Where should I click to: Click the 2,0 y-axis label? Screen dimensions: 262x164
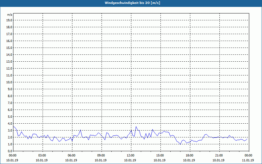pyautogui.click(x=10, y=137)
